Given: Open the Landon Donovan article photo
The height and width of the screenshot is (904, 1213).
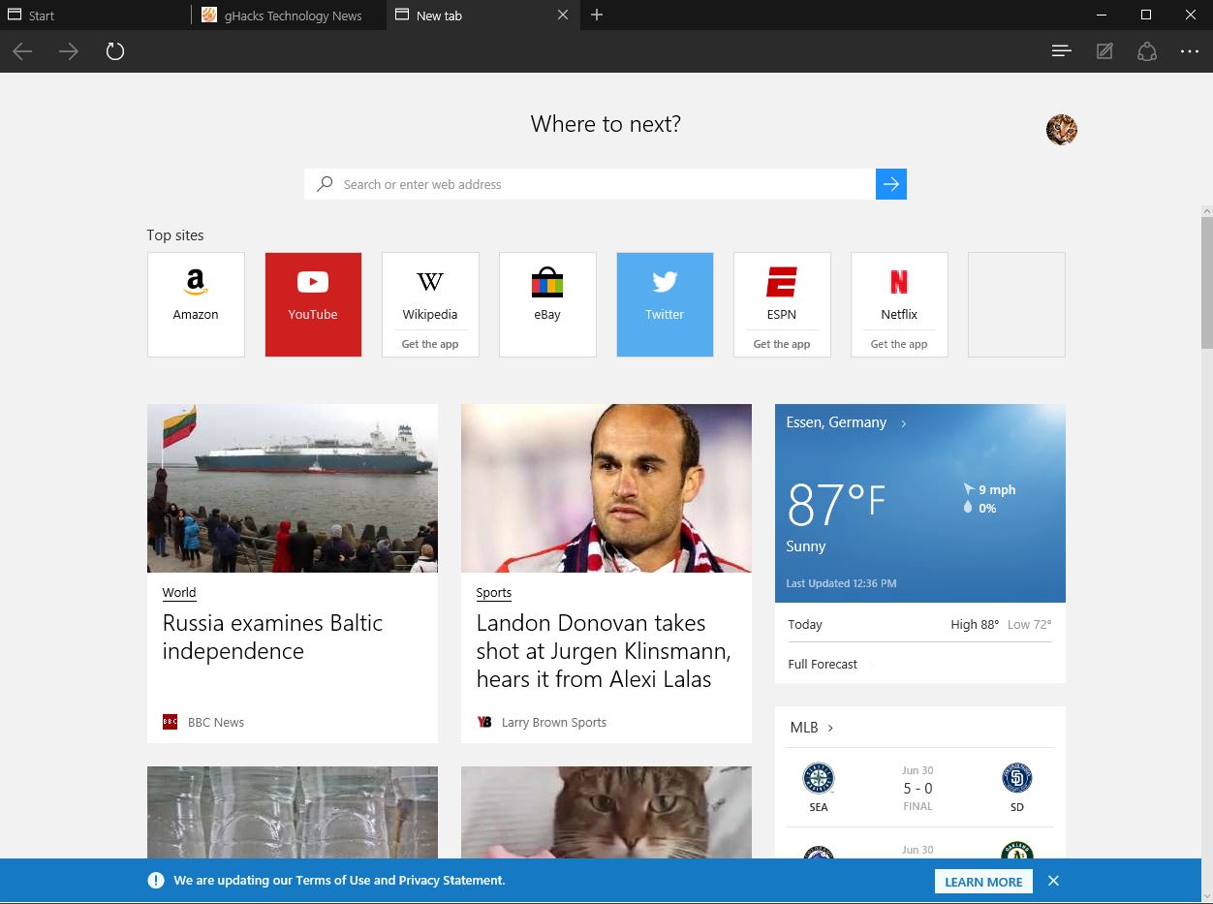Looking at the screenshot, I should pyautogui.click(x=606, y=488).
